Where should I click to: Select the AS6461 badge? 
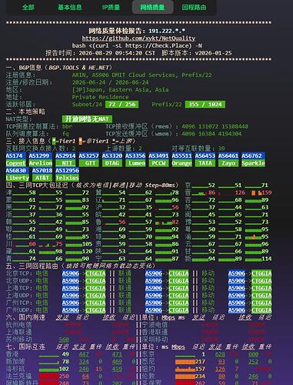point(228,156)
